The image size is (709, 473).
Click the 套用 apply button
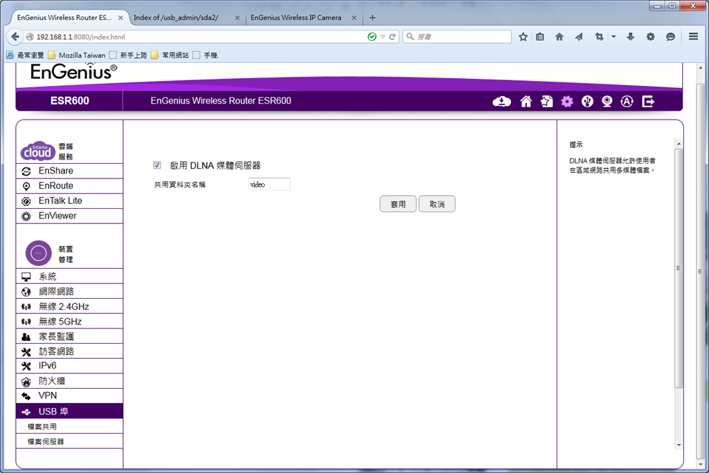coord(398,204)
